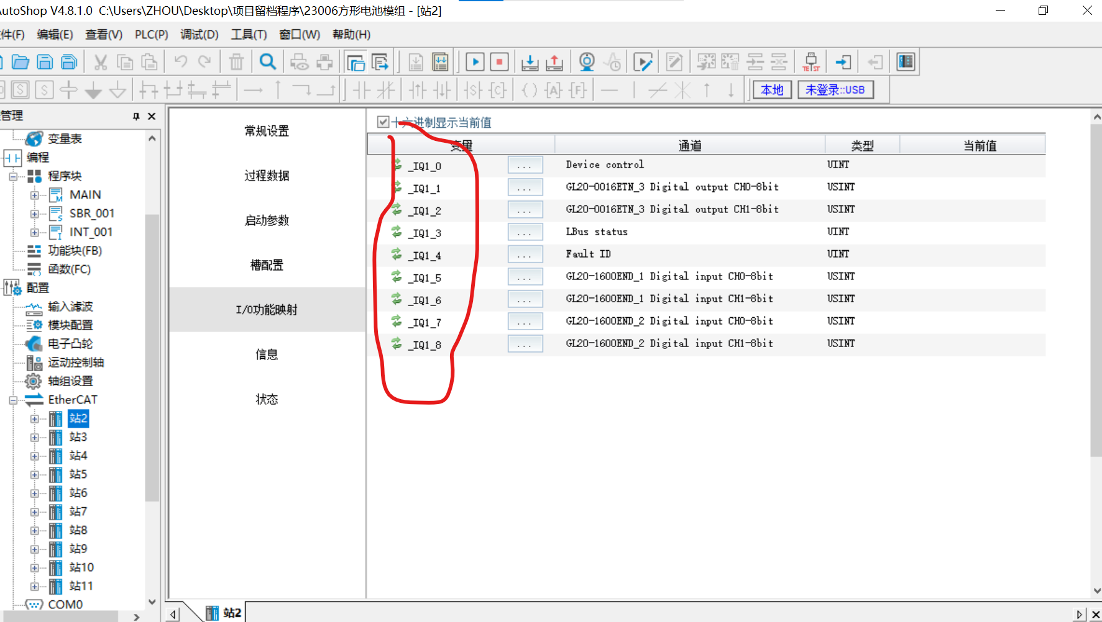The width and height of the screenshot is (1102, 622).
Task: Click the info panel toggle icon
Action: click(x=906, y=62)
